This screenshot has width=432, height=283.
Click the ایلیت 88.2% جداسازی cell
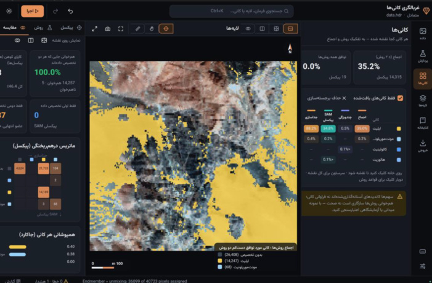pos(311,129)
